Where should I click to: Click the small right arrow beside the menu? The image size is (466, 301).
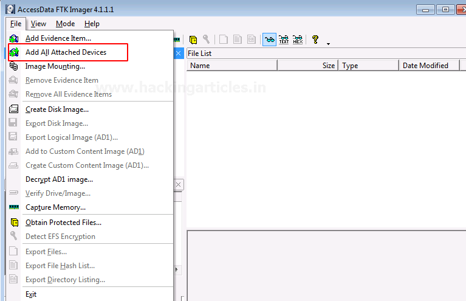point(177,269)
